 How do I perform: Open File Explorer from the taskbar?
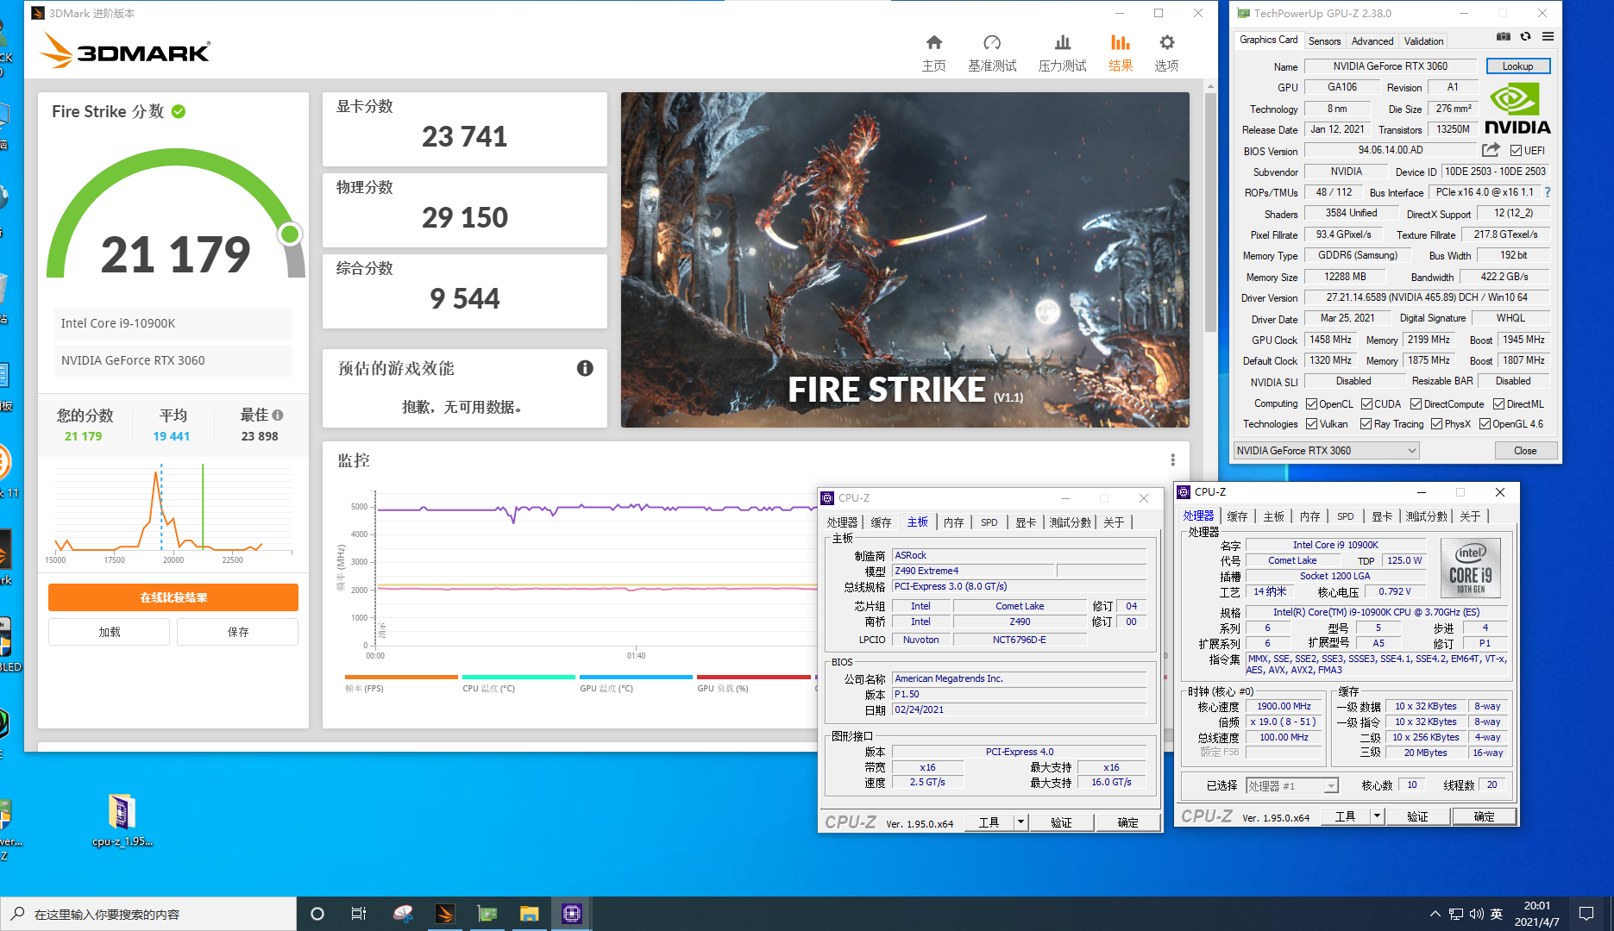pos(530,914)
